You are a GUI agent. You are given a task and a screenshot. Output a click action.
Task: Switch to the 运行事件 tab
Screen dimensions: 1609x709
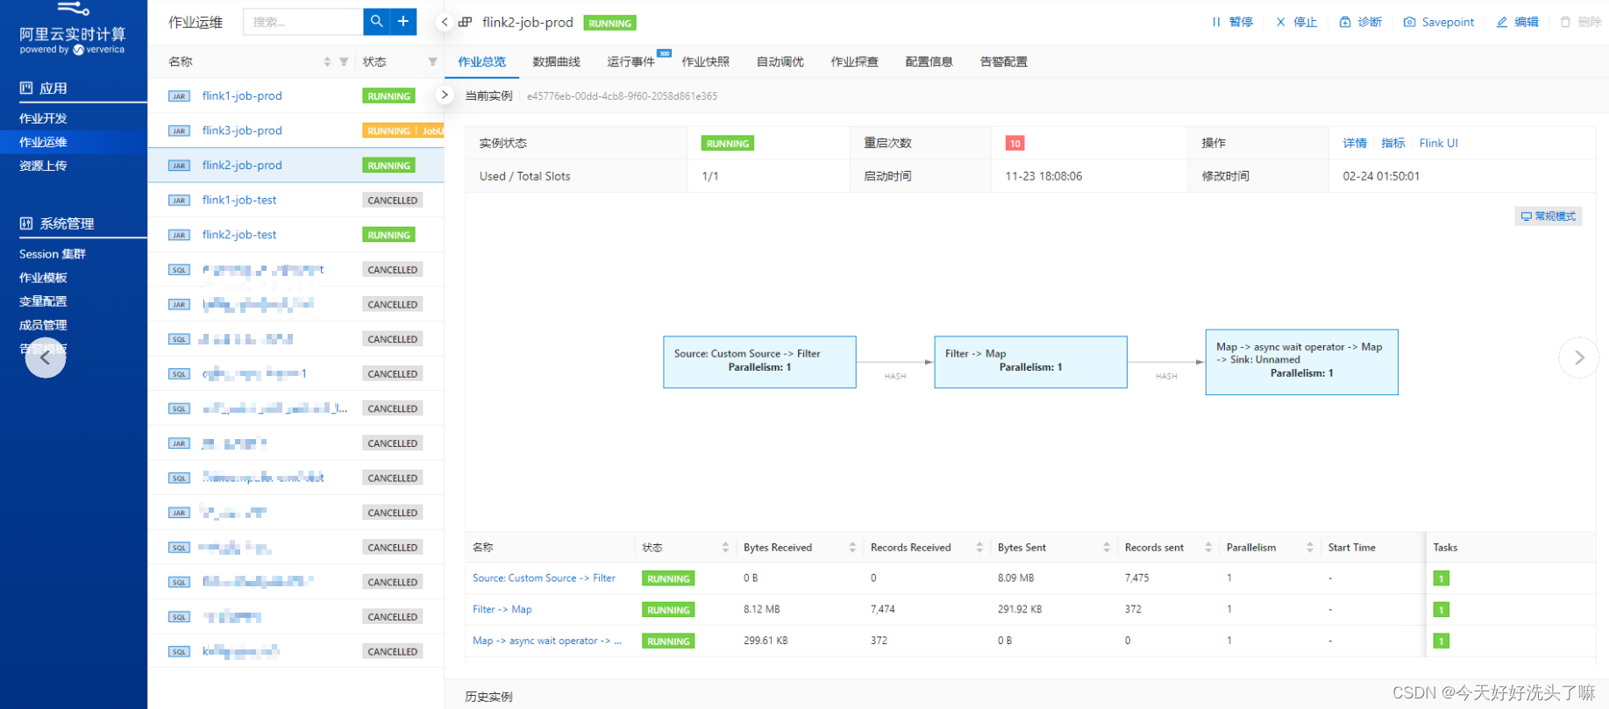(x=630, y=61)
